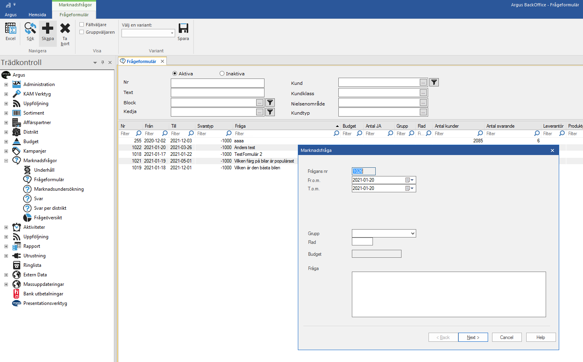Click the Frågans nr input field
The width and height of the screenshot is (583, 362).
pyautogui.click(x=363, y=171)
